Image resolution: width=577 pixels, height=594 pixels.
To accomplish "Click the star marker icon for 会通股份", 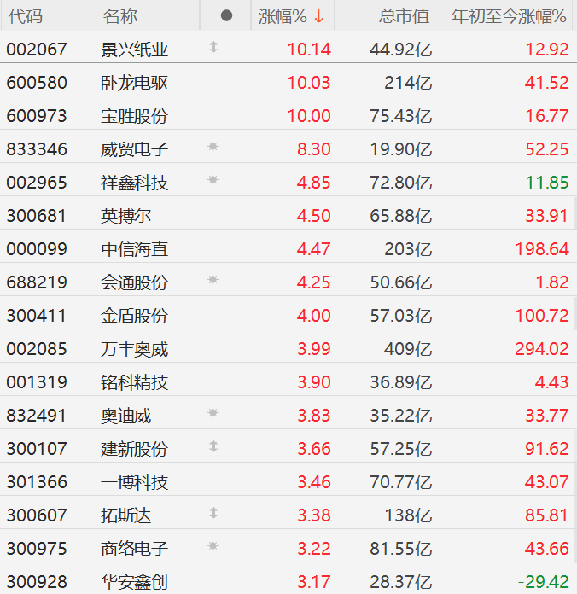I will (213, 280).
